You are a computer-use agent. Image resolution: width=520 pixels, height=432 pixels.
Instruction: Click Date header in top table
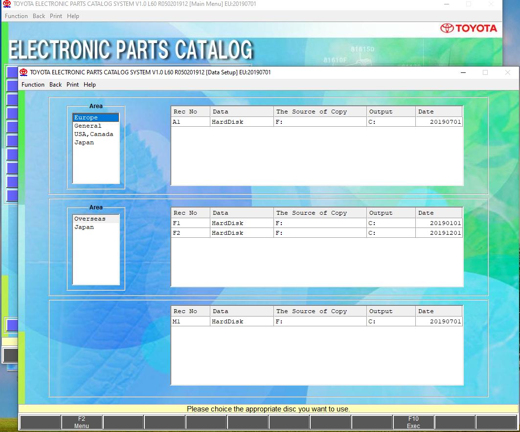[439, 112]
